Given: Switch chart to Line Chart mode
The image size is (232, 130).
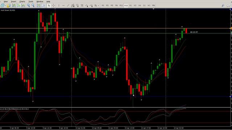Looking at the screenshot, I should (x=23, y=6).
